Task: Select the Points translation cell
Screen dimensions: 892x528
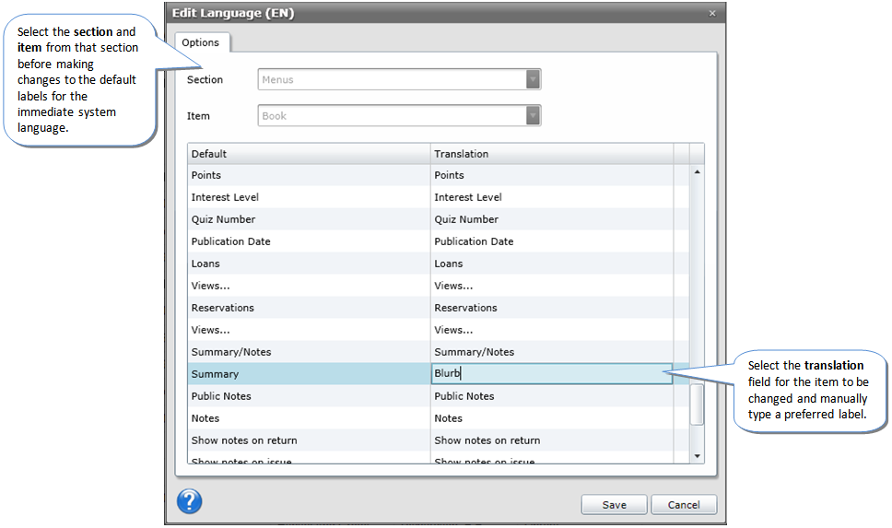Action: pyautogui.click(x=551, y=175)
